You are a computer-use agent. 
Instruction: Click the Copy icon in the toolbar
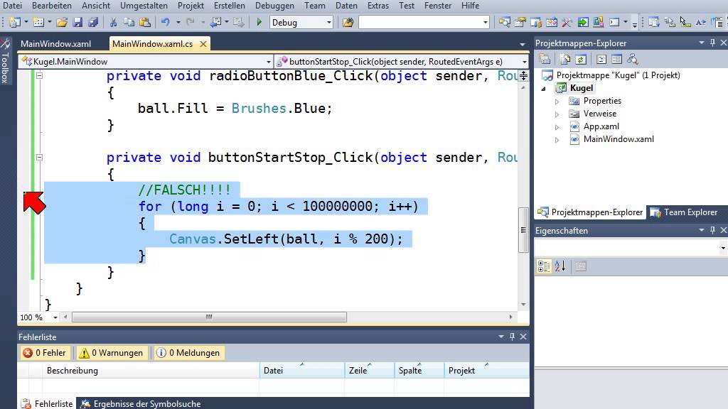(129, 22)
